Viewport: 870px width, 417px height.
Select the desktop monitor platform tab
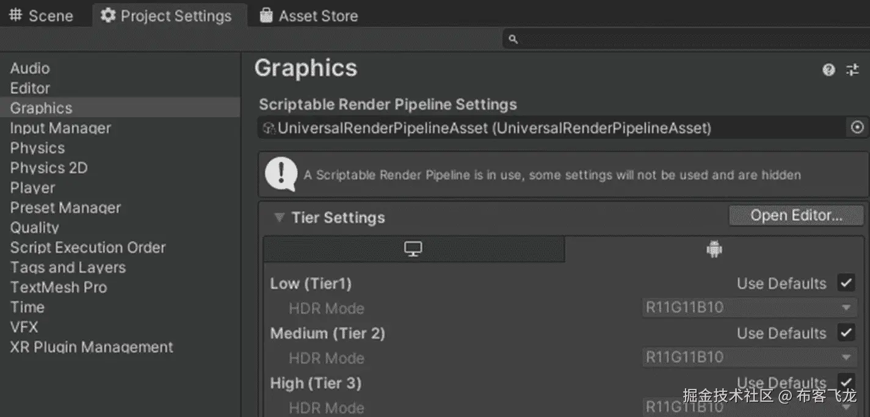tap(413, 249)
